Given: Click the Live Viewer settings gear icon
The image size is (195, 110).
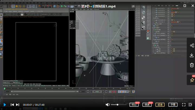Looking at the screenshot, I should tap(5, 14).
